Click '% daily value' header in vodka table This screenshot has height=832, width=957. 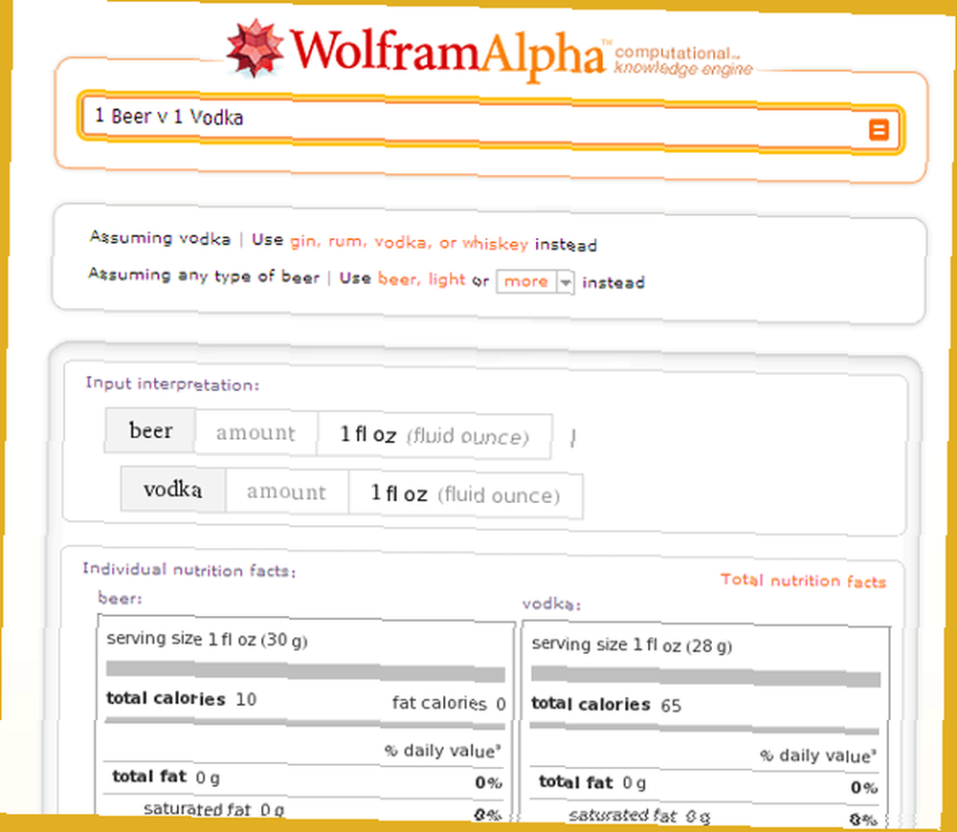coord(818,755)
